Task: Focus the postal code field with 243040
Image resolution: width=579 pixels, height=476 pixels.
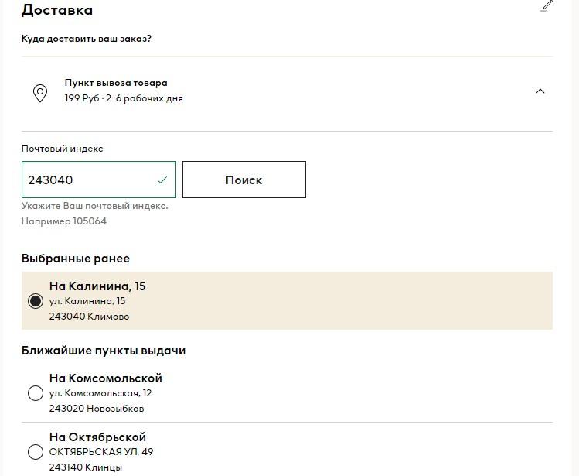Action: pyautogui.click(x=99, y=180)
